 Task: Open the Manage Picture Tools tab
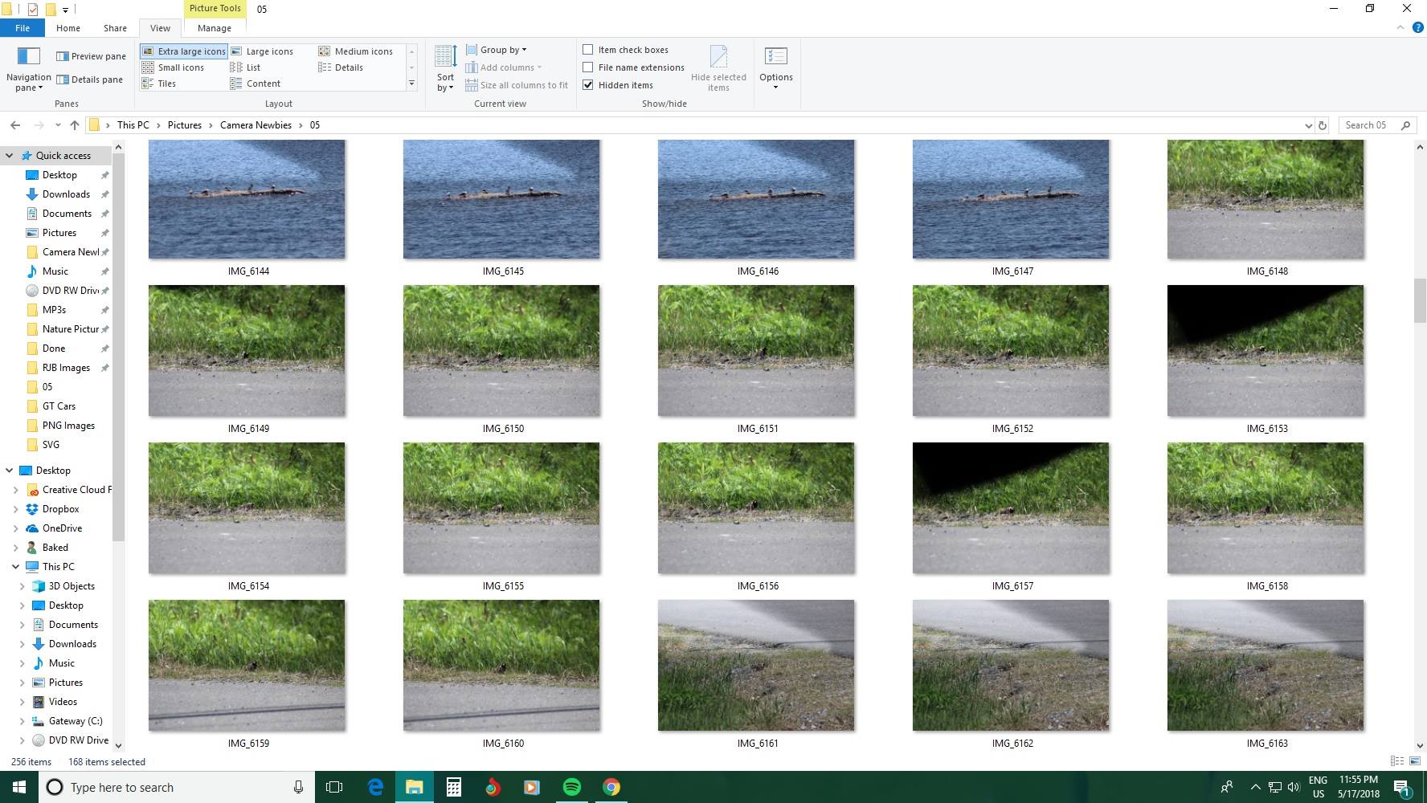click(214, 28)
